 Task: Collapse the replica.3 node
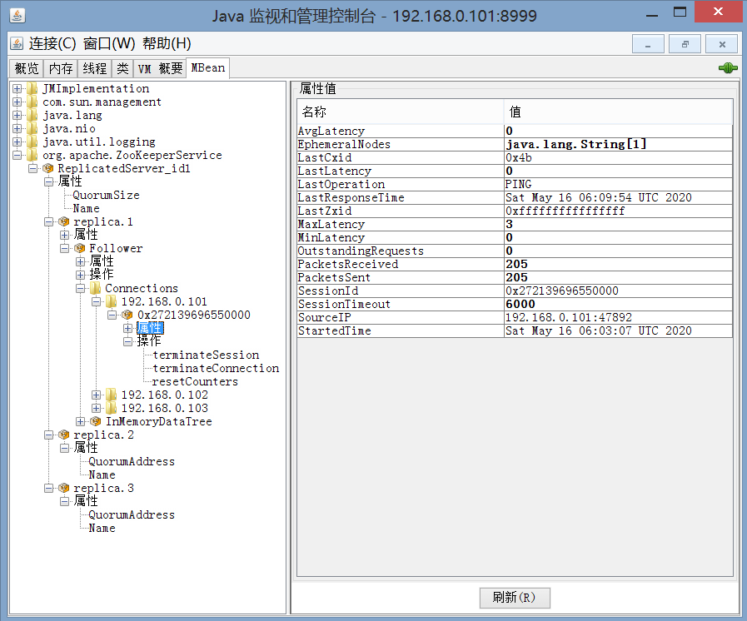tap(48, 489)
